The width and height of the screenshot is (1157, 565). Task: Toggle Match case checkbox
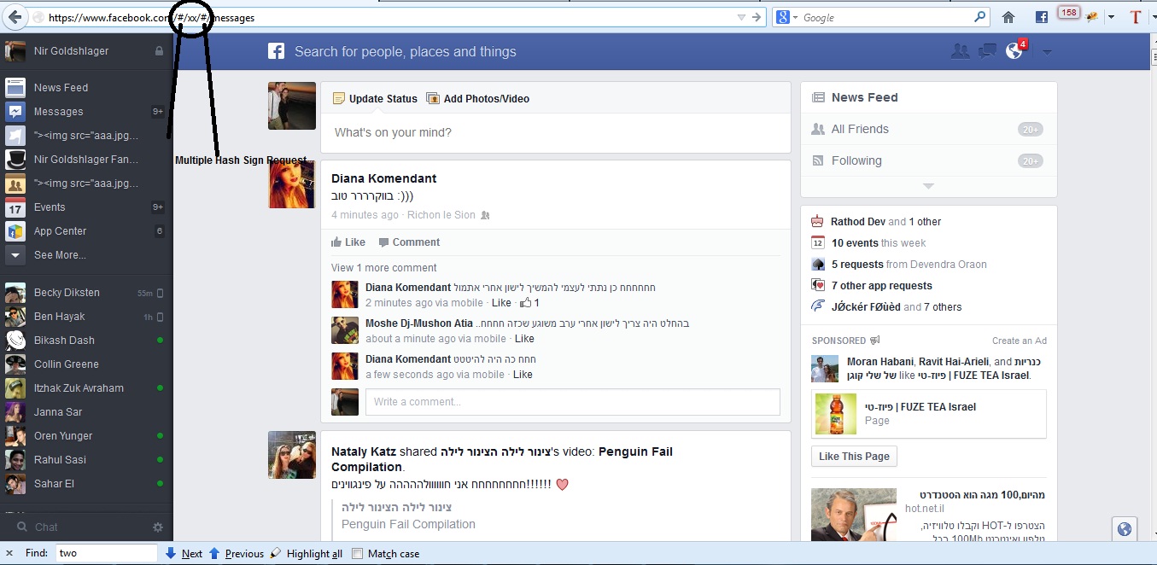[x=358, y=554]
